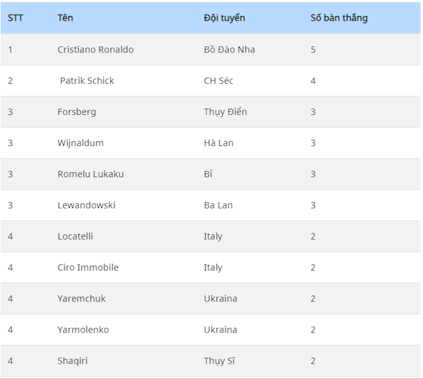The height and width of the screenshot is (378, 423).
Task: Click the Lewandowski player name
Action: tap(87, 205)
